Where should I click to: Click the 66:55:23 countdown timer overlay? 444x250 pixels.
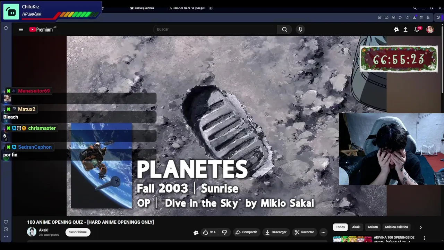399,59
